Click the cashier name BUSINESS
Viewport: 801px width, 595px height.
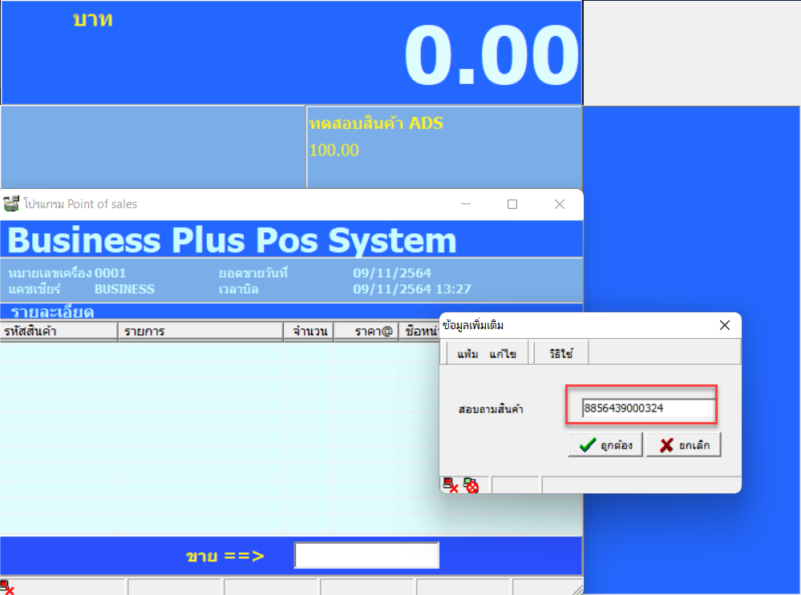click(x=124, y=289)
